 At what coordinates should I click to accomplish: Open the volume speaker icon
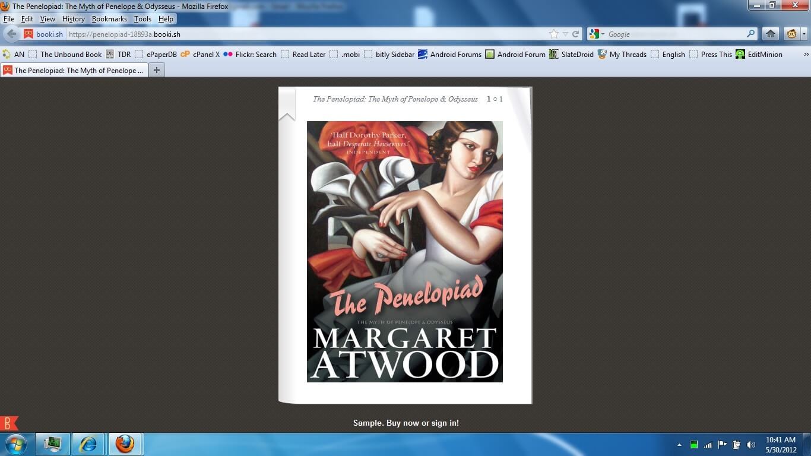[751, 445]
